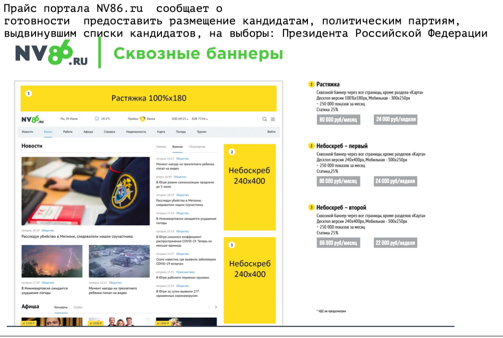
Task: Open the hamburger menu icon in site header
Action: pos(273,119)
